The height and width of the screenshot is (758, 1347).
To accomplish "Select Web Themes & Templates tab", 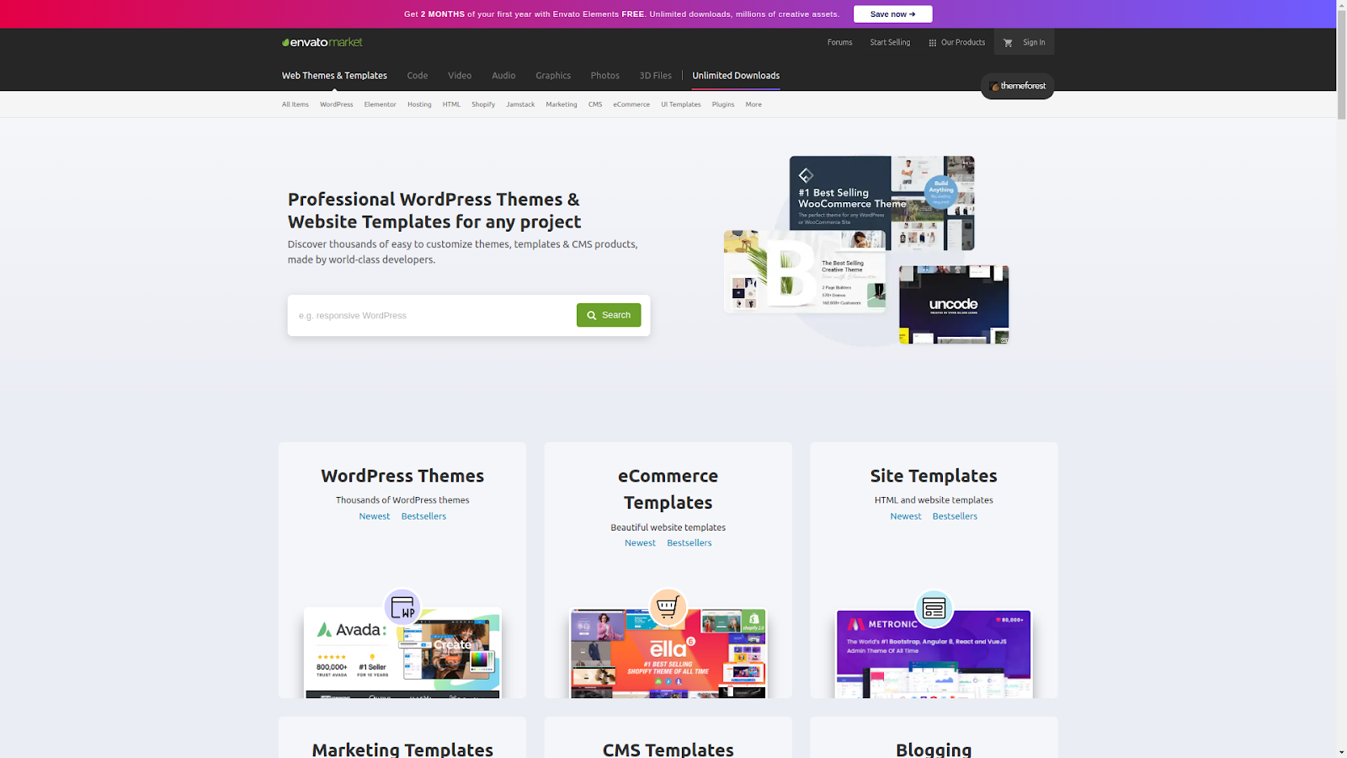I will tap(334, 76).
